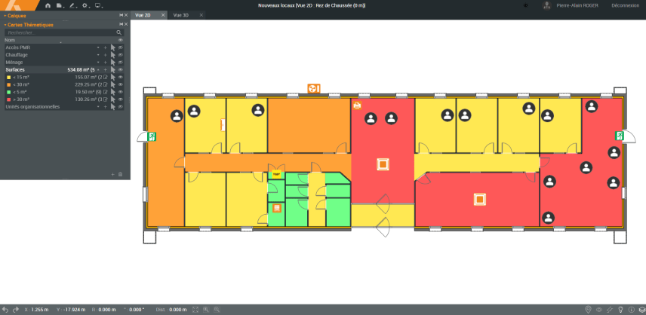The width and height of the screenshot is (646, 315).
Task: Open the pencil edit tools menu
Action: [x=72, y=5]
